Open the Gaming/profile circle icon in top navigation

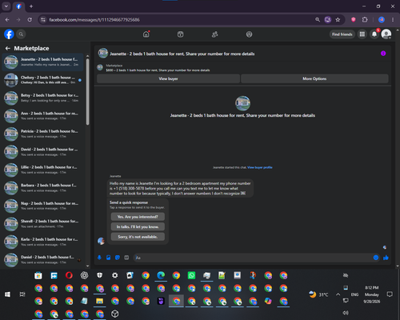coord(249,34)
